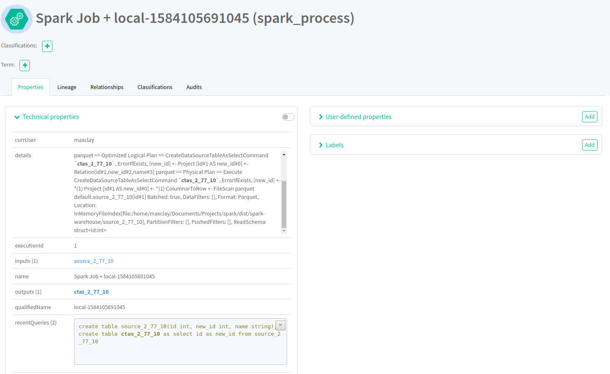Click the qualifiedName label
610x374 pixels.
point(33,307)
